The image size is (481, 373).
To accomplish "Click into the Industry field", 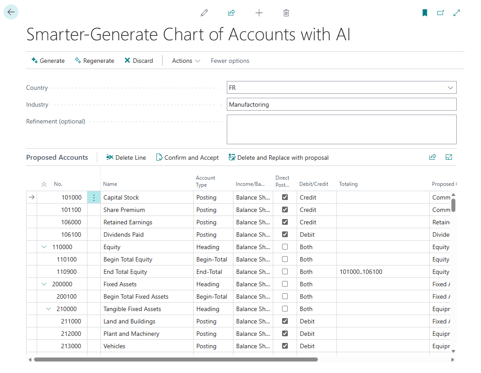I will pos(341,104).
